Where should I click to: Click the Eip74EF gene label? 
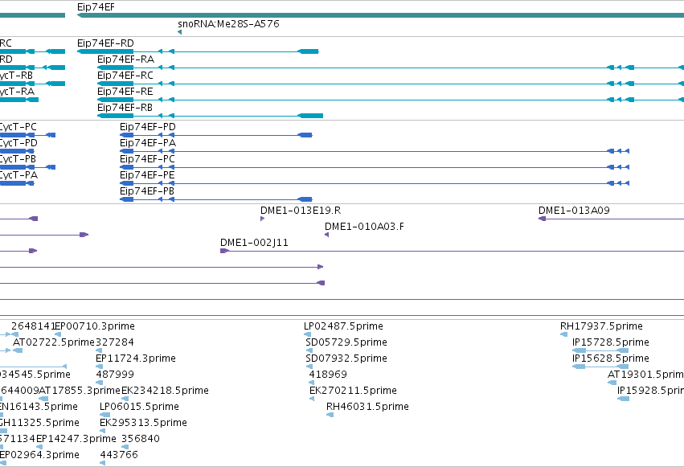(x=96, y=7)
